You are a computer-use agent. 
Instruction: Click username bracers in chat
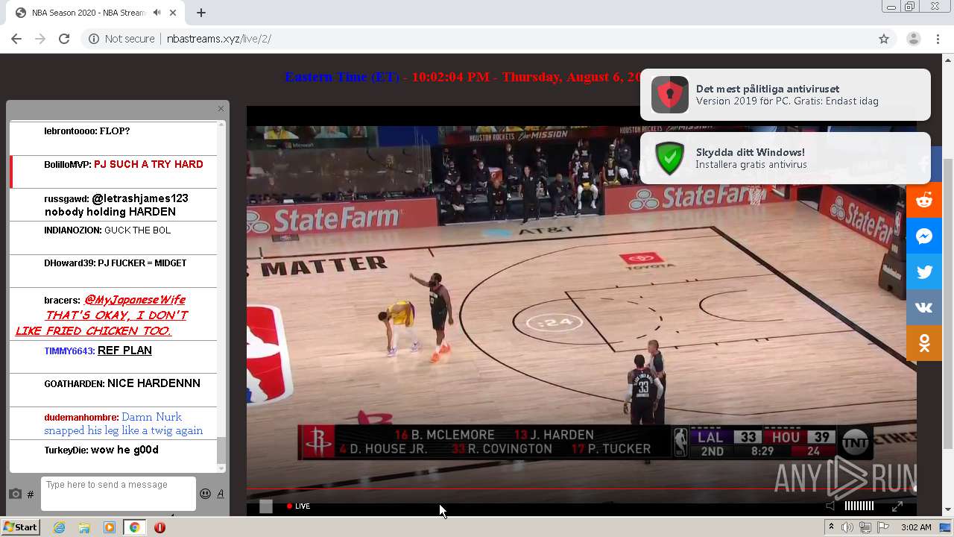pyautogui.click(x=62, y=301)
